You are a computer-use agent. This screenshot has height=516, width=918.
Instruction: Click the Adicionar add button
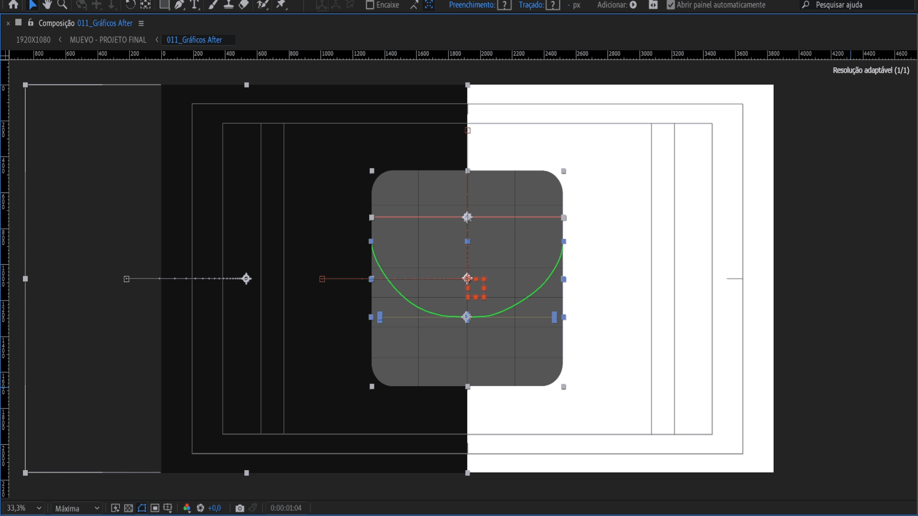[633, 5]
